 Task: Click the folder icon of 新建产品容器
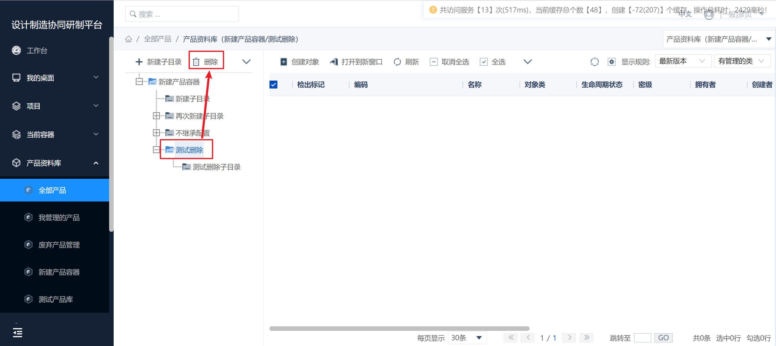pyautogui.click(x=152, y=82)
